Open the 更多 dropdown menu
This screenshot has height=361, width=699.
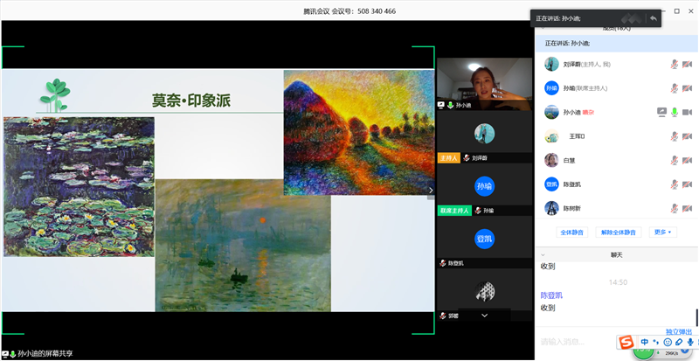tap(662, 233)
